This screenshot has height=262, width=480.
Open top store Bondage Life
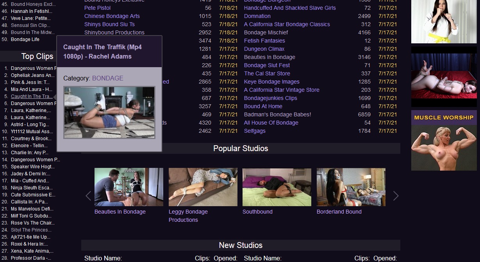click(x=25, y=39)
